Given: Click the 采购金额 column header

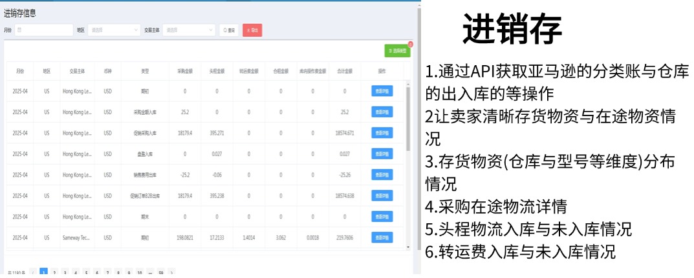Looking at the screenshot, I should 184,71.
